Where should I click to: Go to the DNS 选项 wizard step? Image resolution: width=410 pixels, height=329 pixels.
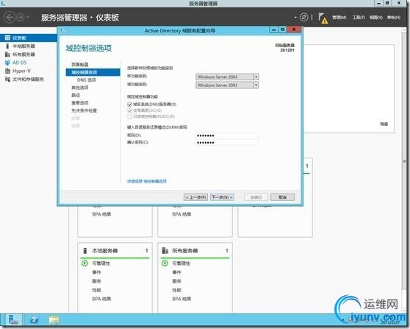pos(87,80)
